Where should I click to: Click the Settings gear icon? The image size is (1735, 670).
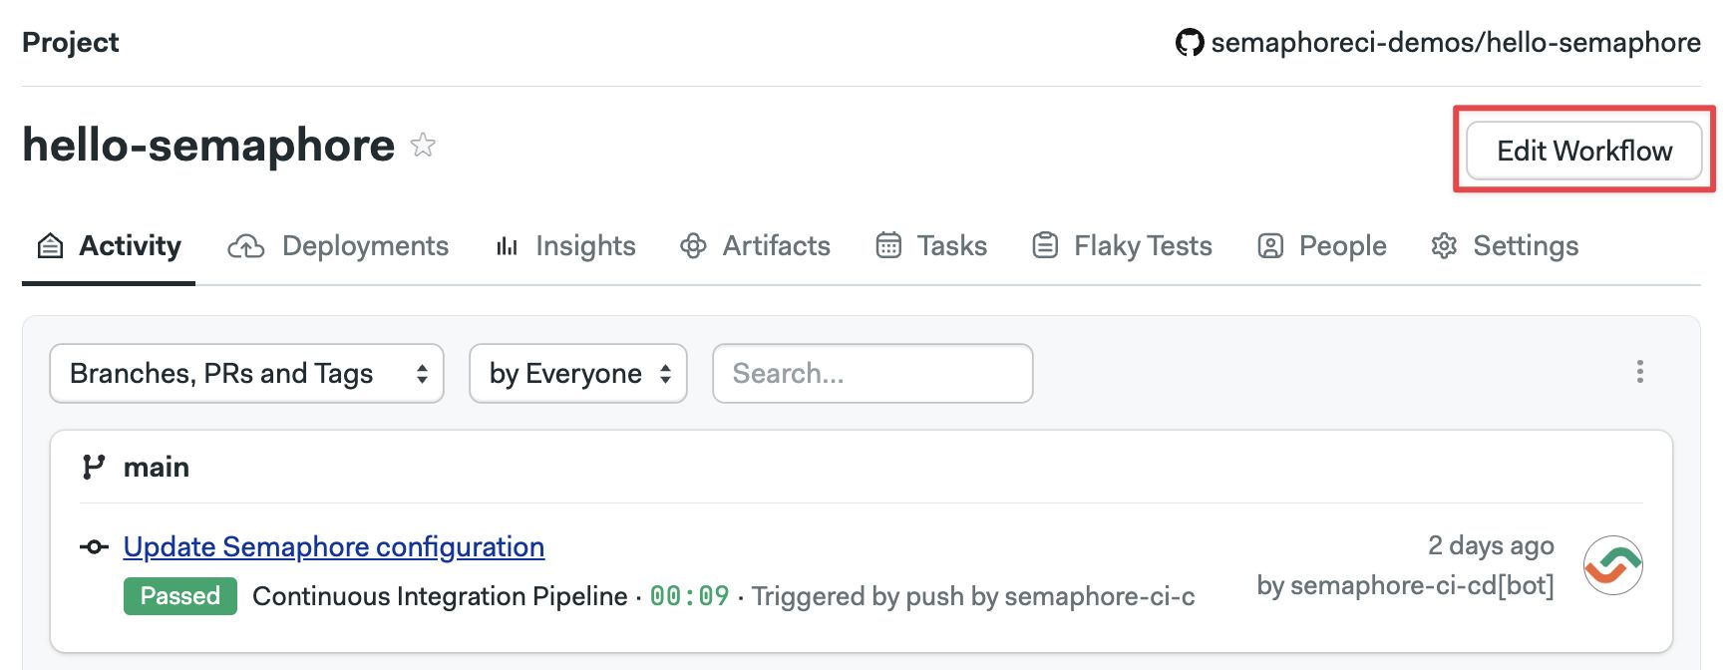[1444, 246]
